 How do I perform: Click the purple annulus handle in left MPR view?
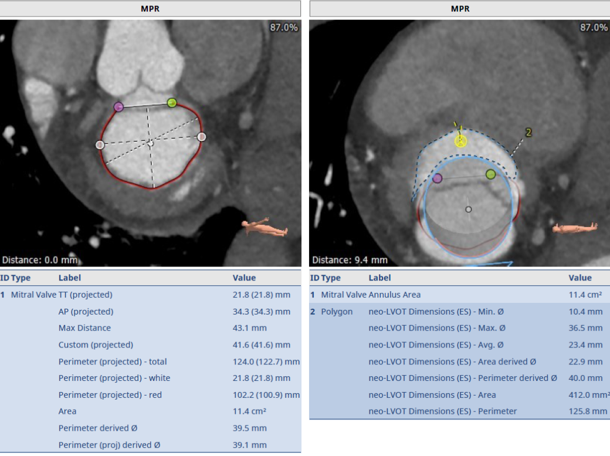pos(118,107)
